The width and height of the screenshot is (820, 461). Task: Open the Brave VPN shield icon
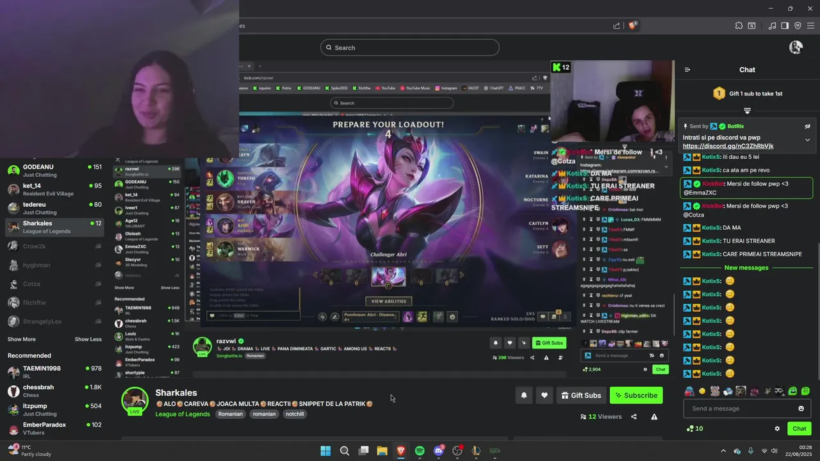[798, 26]
